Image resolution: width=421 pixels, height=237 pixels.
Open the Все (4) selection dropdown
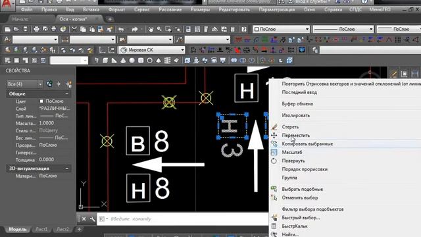pos(24,84)
